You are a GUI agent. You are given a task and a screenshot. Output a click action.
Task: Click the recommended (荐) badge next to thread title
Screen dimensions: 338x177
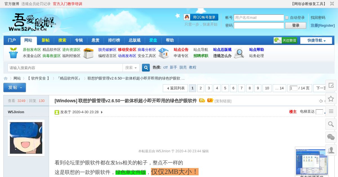click(202, 100)
